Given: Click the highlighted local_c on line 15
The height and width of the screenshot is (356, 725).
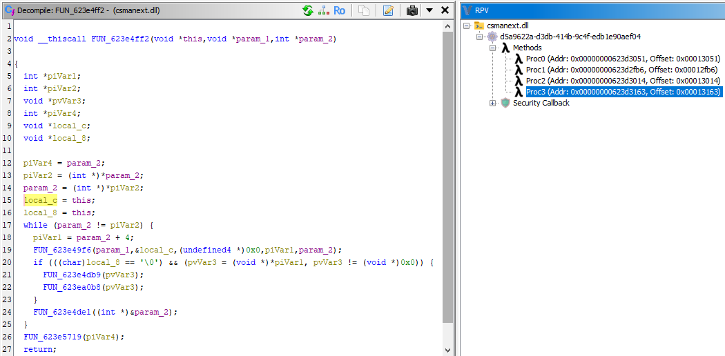Looking at the screenshot, I should coord(41,200).
